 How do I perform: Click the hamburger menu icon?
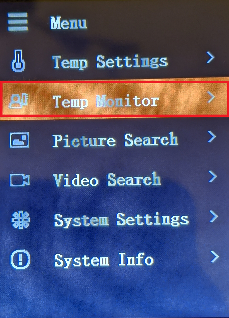tap(18, 22)
